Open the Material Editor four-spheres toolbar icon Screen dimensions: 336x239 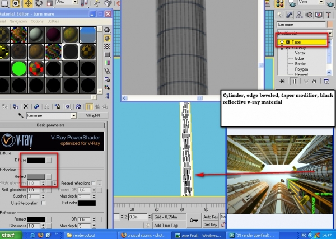pos(280,4)
